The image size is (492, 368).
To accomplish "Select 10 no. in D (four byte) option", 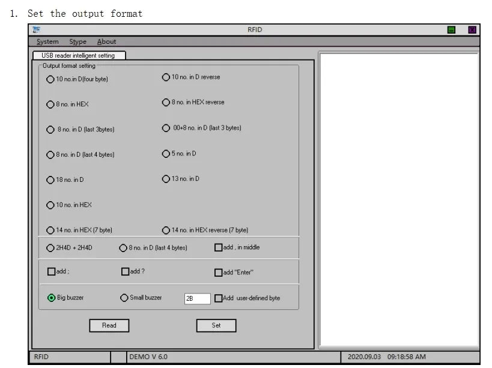I will (x=50, y=79).
